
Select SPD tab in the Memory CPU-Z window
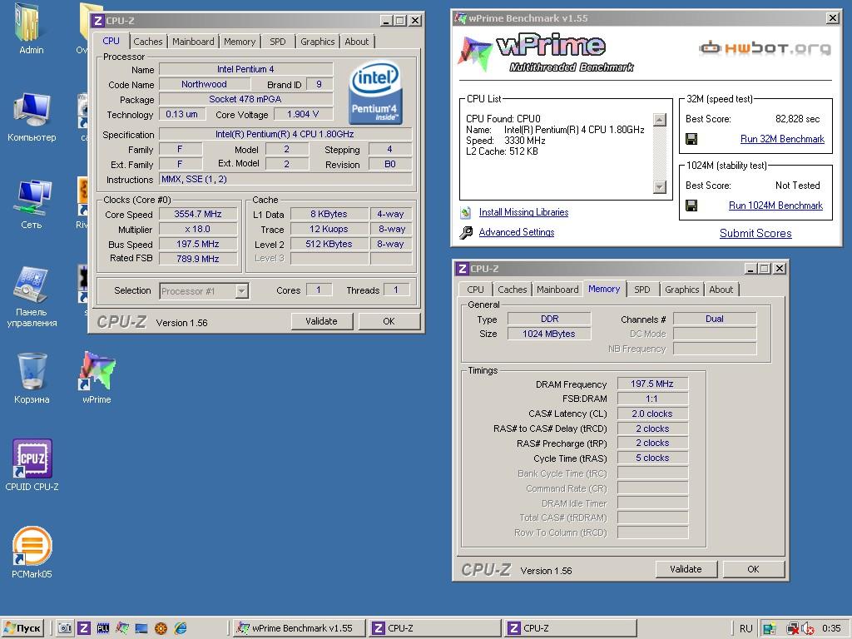click(x=642, y=290)
